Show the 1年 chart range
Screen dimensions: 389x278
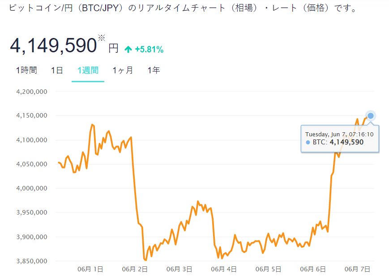[x=154, y=70]
